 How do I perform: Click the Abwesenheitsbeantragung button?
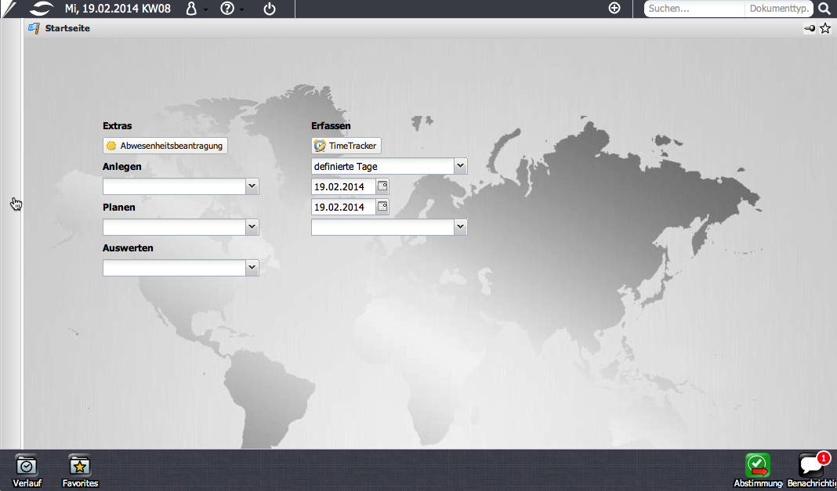click(165, 146)
